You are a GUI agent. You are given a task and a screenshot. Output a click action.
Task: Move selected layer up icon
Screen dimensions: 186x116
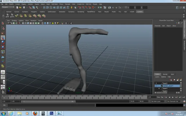pyautogui.click(x=171, y=80)
